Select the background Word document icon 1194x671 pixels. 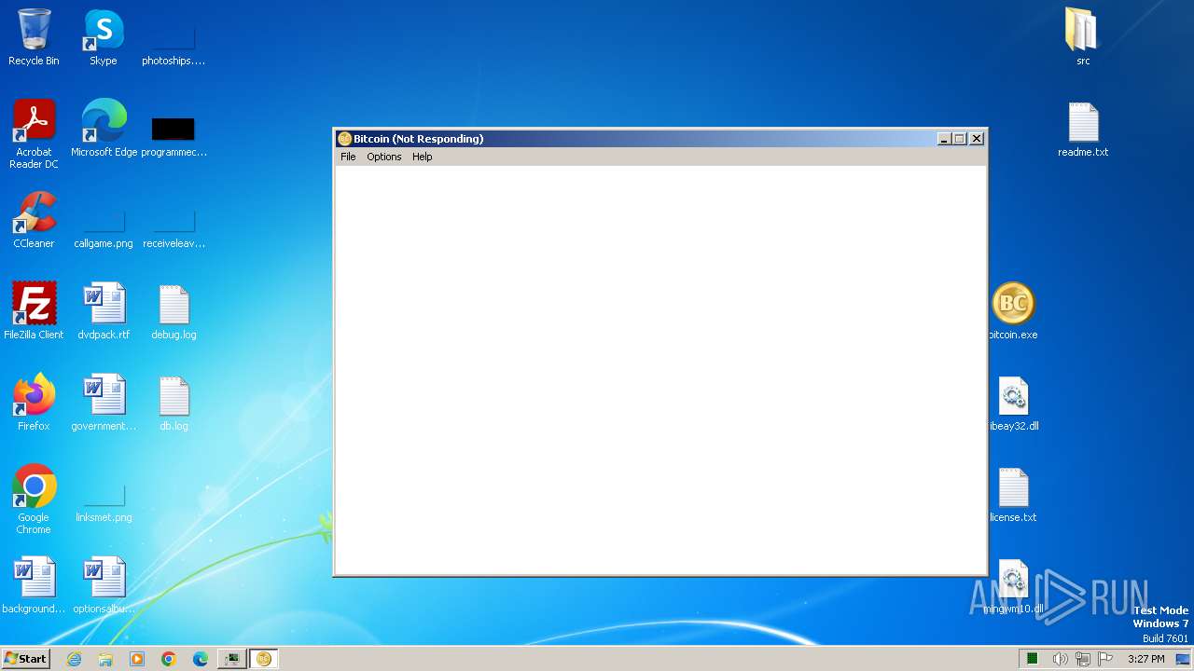[x=34, y=585]
